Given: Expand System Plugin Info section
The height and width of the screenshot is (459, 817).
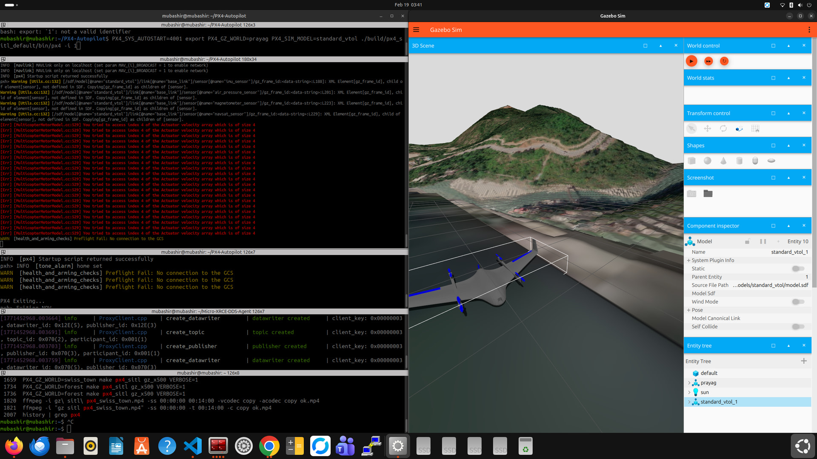Looking at the screenshot, I should (688, 261).
